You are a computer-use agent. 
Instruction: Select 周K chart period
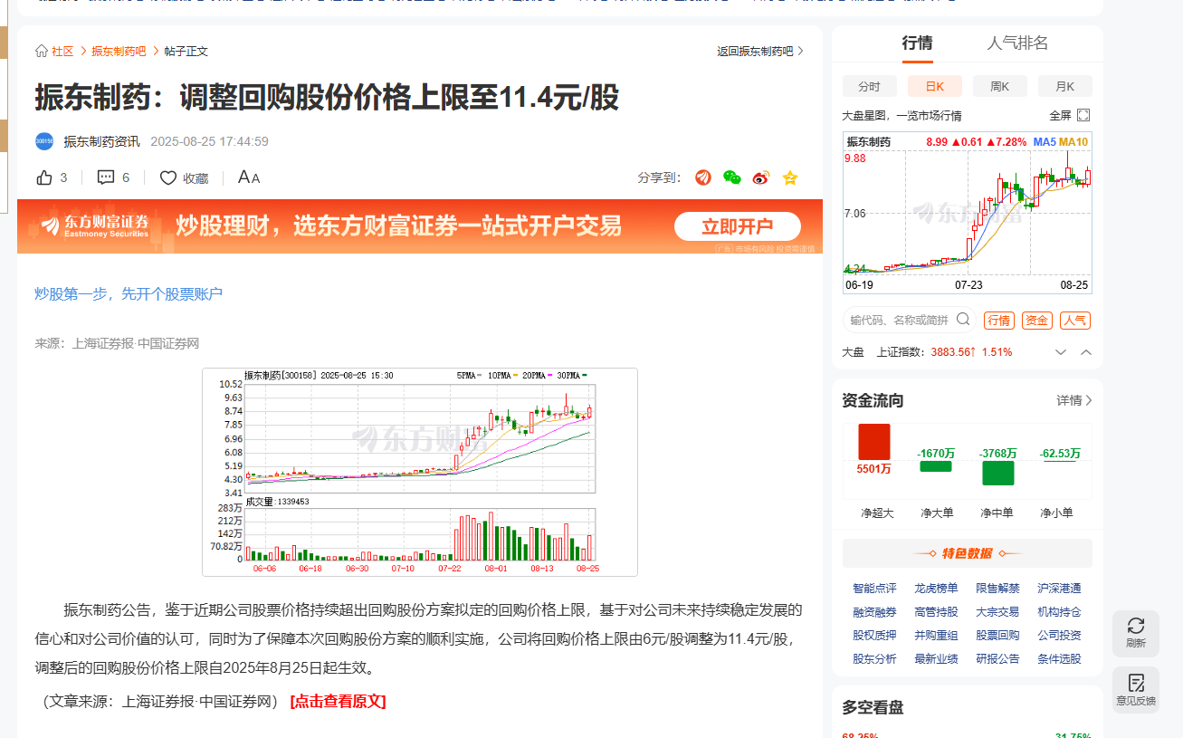[999, 86]
